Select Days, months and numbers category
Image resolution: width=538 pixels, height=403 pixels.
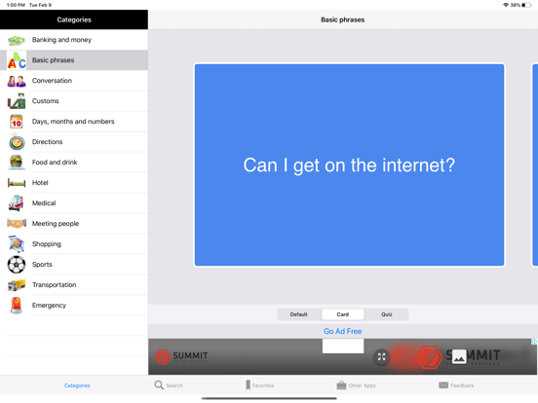tap(74, 122)
